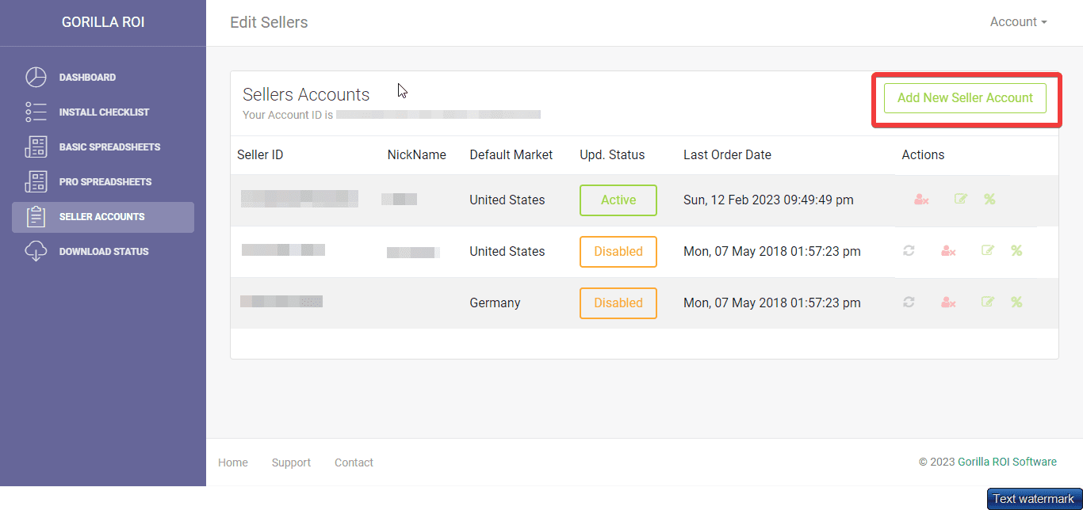Edit the Germany seller account
The height and width of the screenshot is (510, 1083).
tap(988, 302)
